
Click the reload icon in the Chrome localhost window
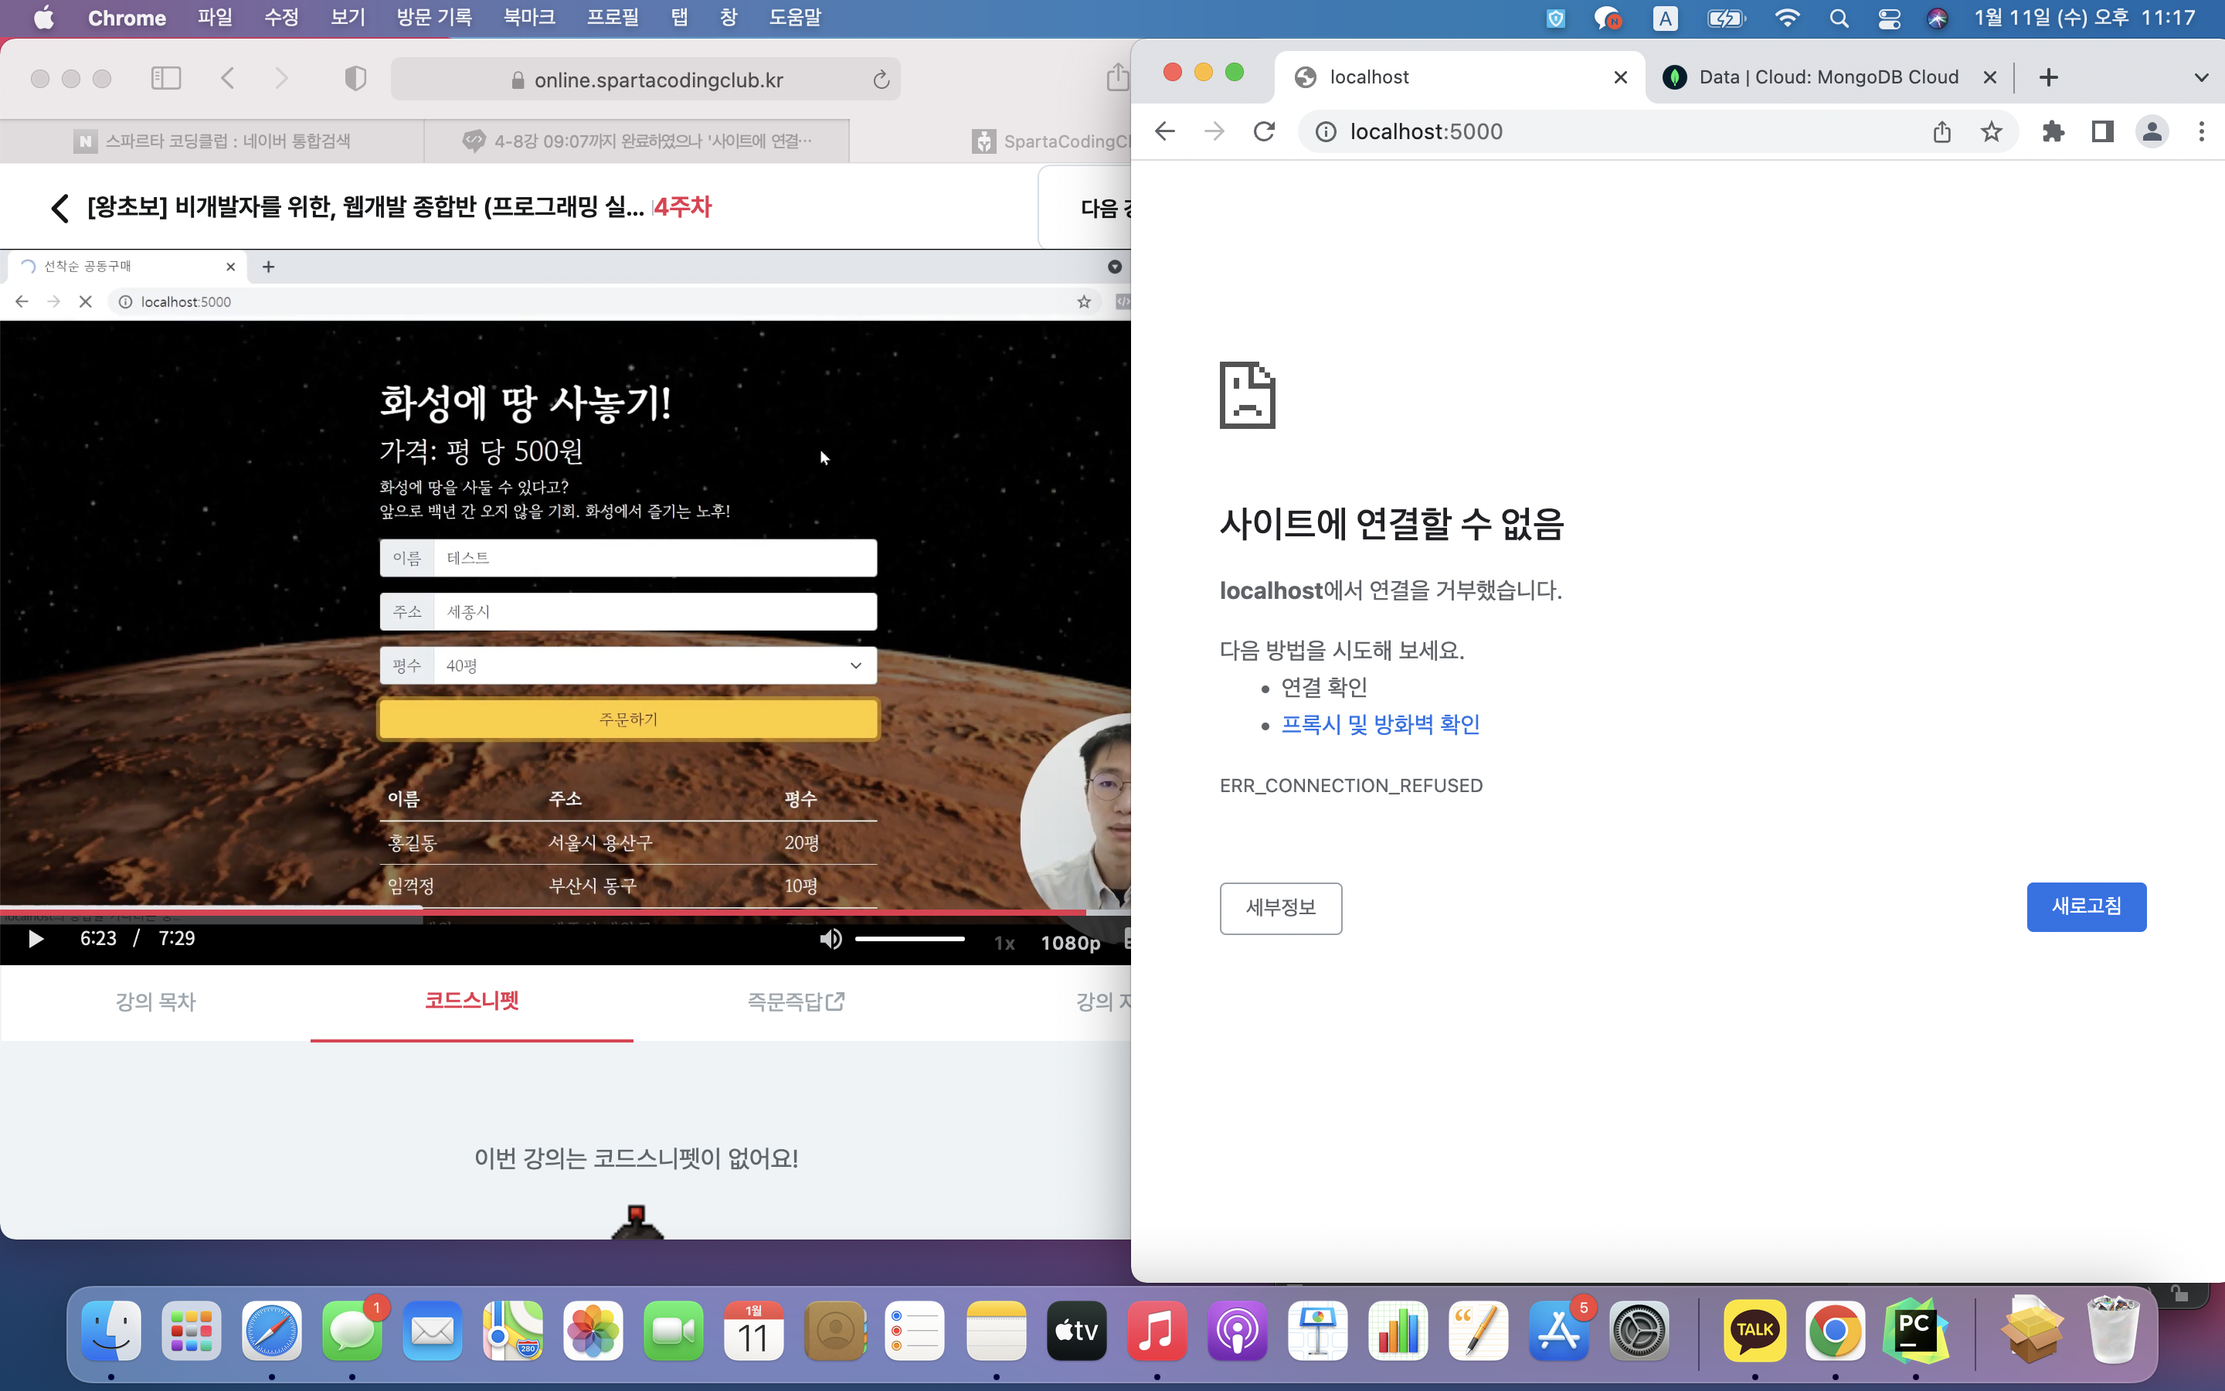pyautogui.click(x=1264, y=131)
